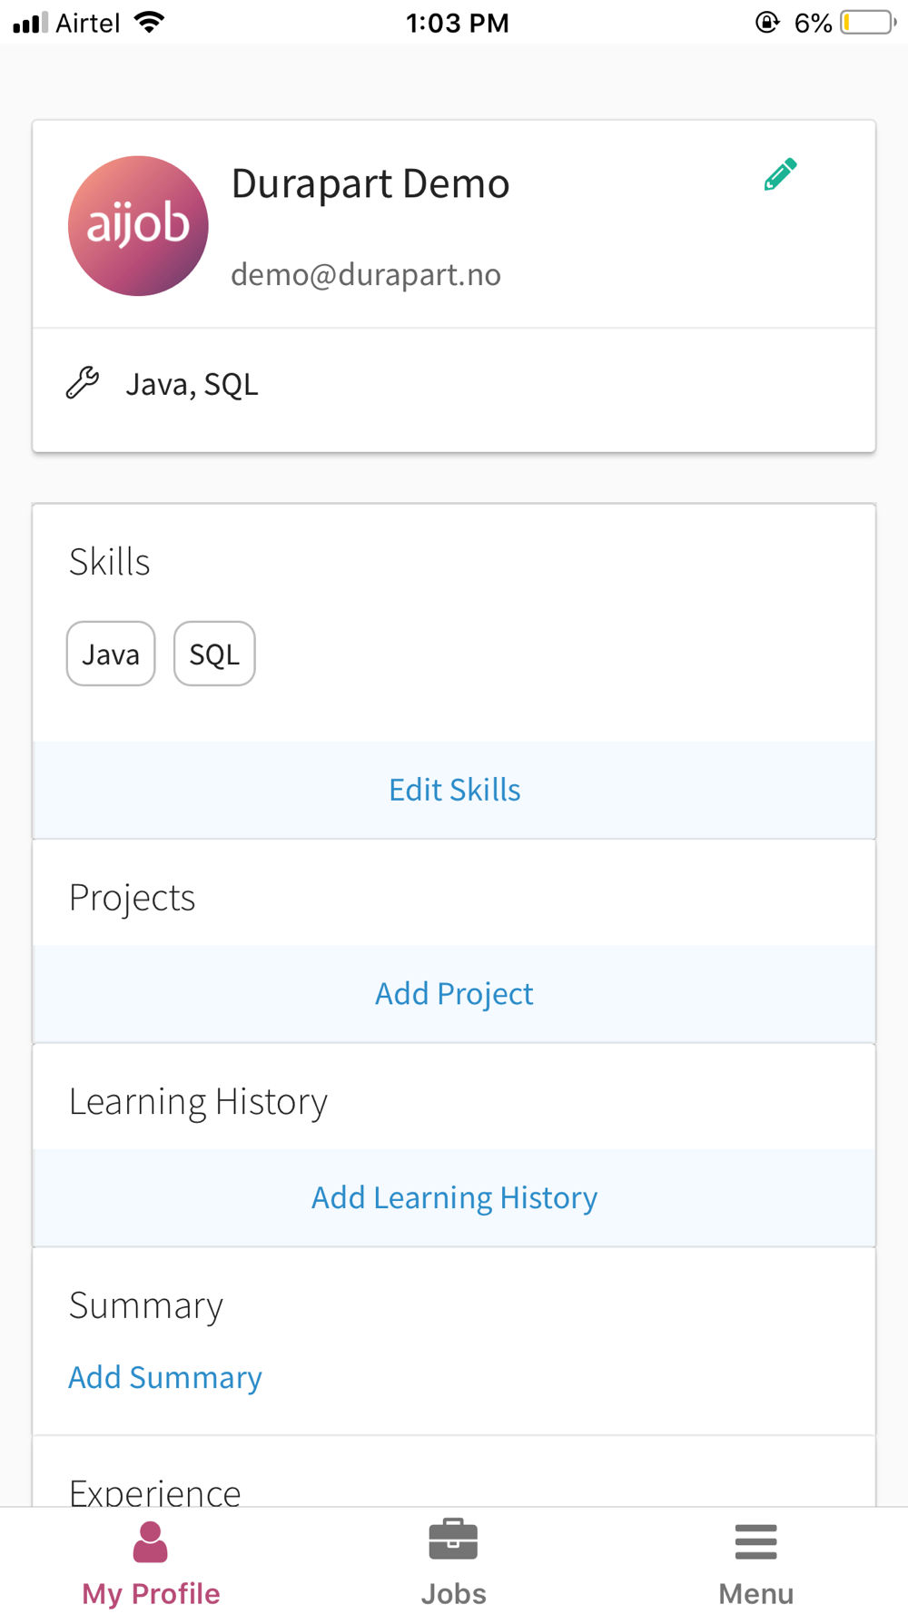908x1614 pixels.
Task: Choose Add Learning History
Action: [x=454, y=1197]
